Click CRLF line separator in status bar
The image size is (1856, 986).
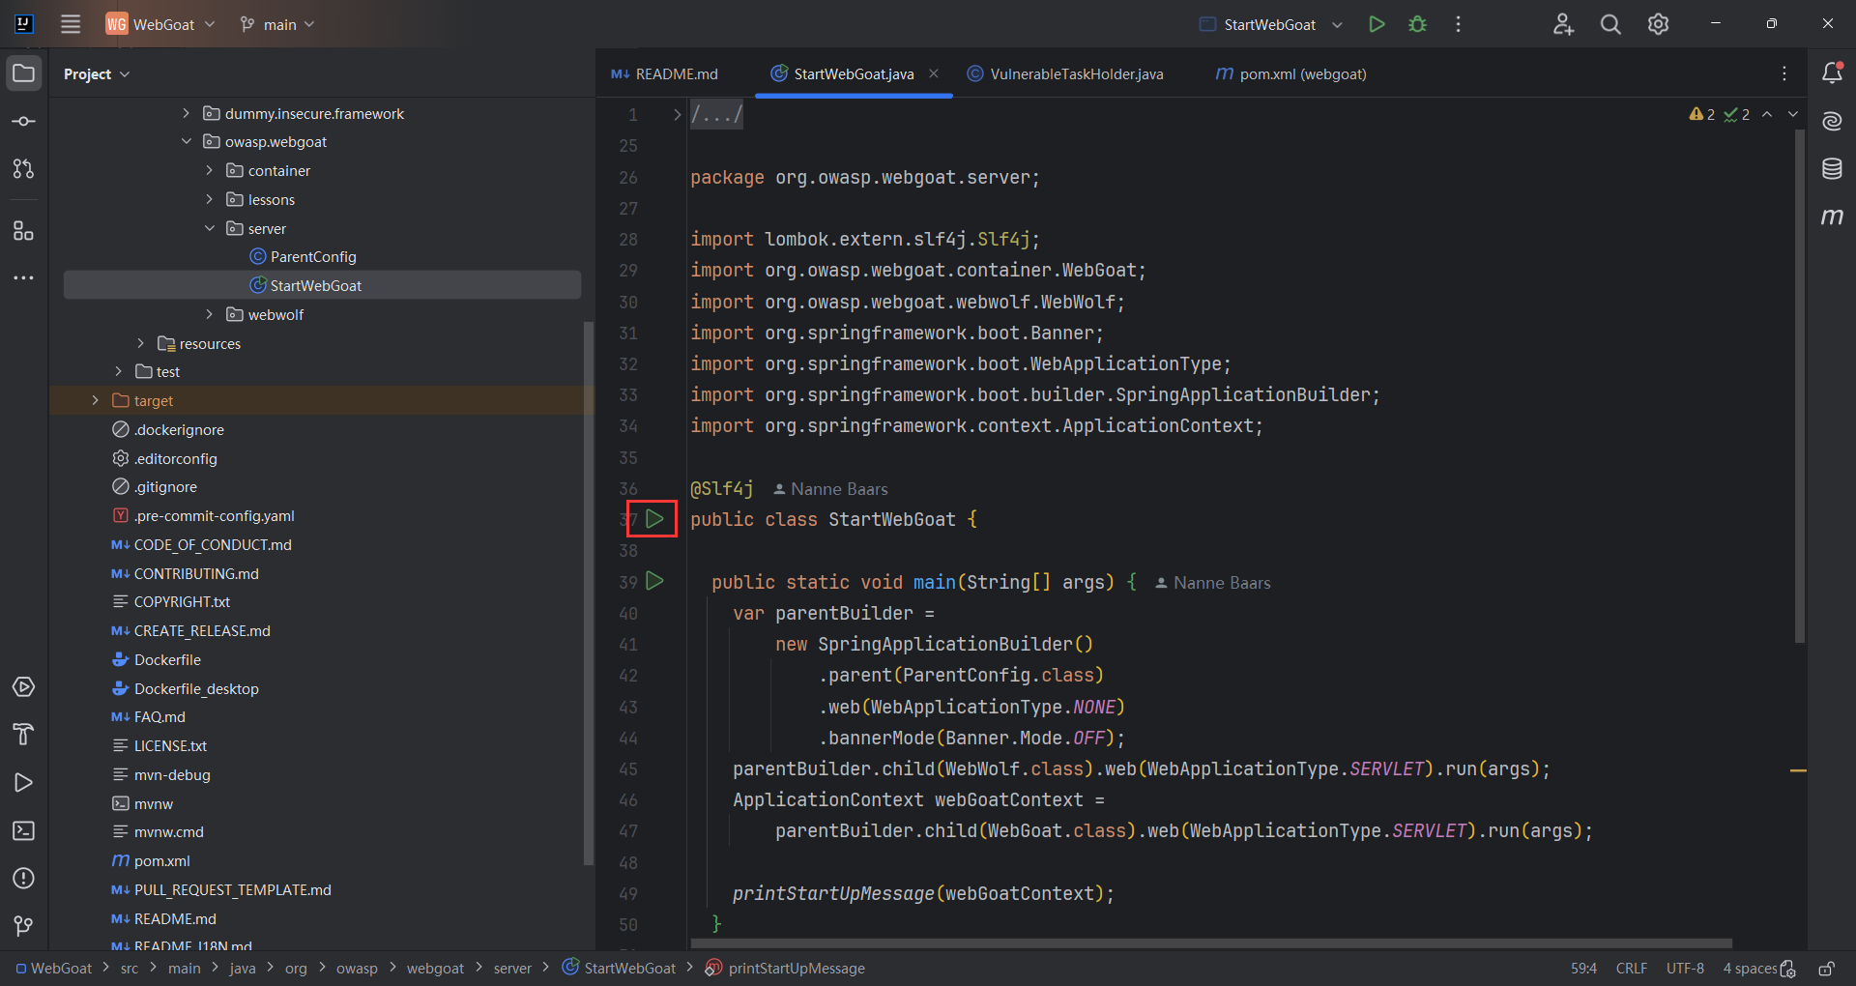click(1632, 969)
